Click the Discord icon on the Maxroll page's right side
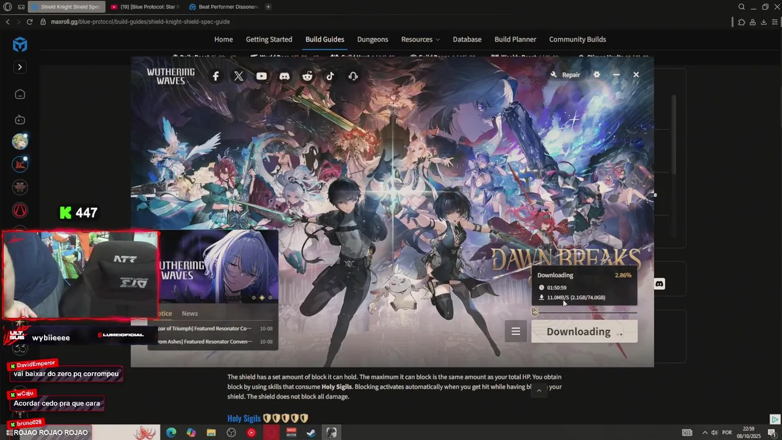This screenshot has width=782, height=440. tap(659, 284)
